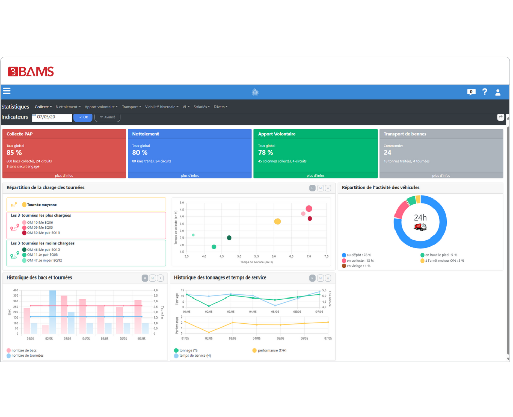Open the Salariés dropdown menu

[201, 107]
